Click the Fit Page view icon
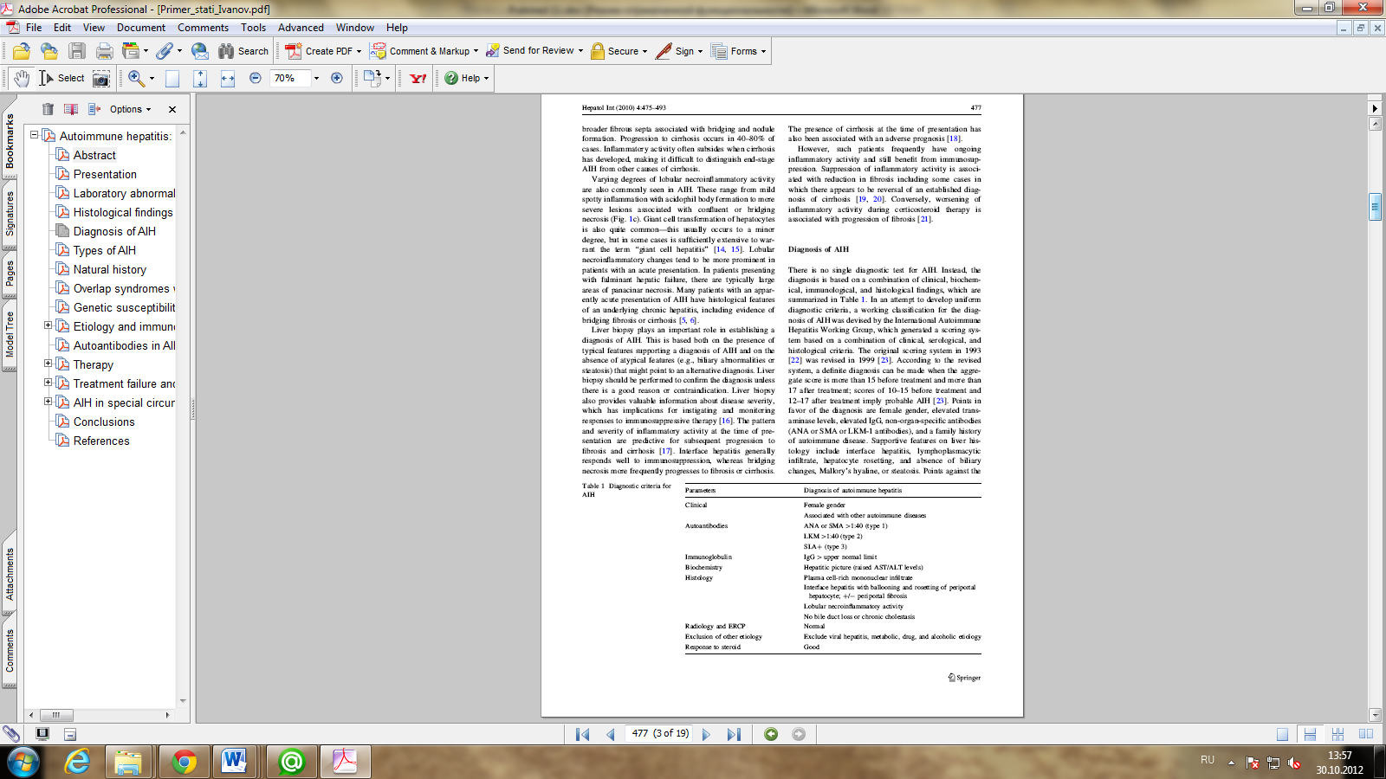Image resolution: width=1386 pixels, height=779 pixels. click(x=200, y=79)
